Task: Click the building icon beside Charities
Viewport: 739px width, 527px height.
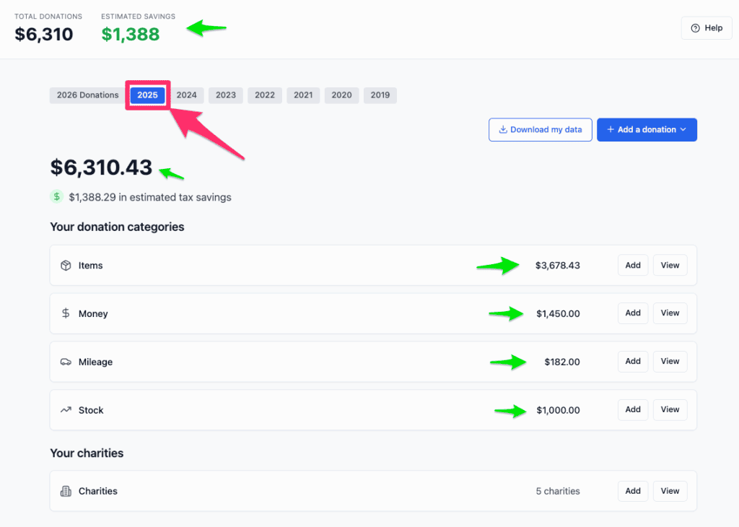Action: point(66,492)
